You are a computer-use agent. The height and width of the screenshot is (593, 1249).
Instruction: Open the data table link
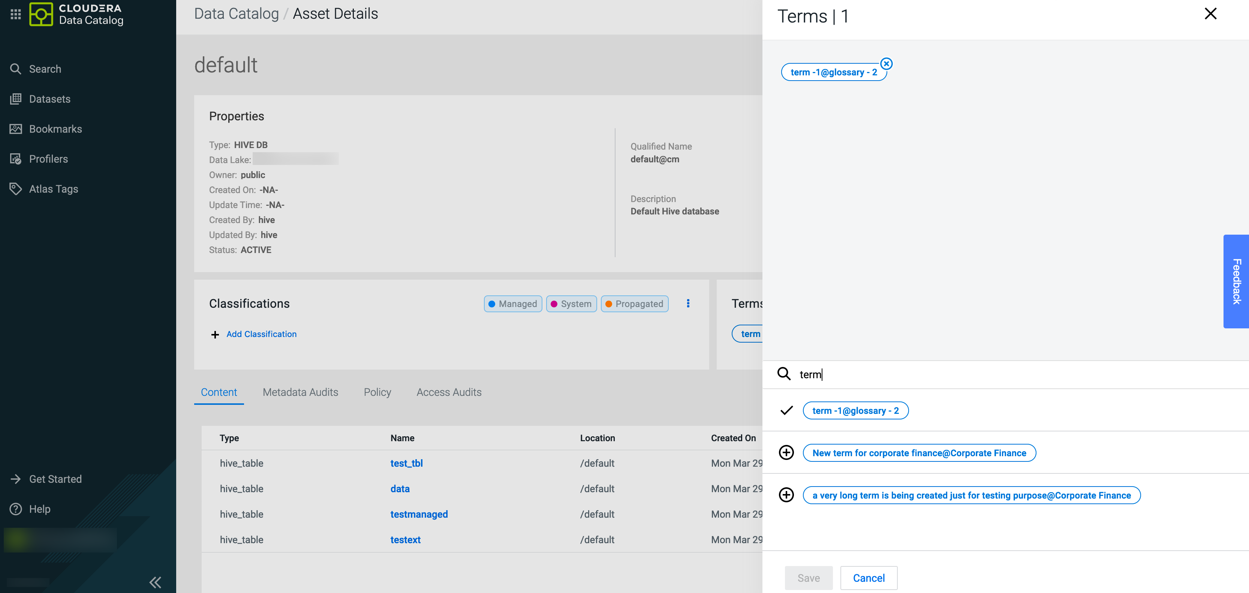click(400, 489)
